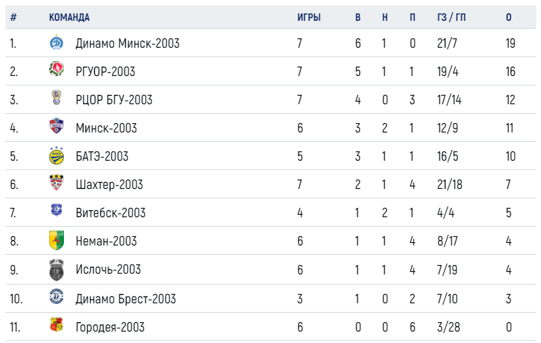The width and height of the screenshot is (541, 343).
Task: Click the ГЗ / ГП column header
Action: [452, 17]
